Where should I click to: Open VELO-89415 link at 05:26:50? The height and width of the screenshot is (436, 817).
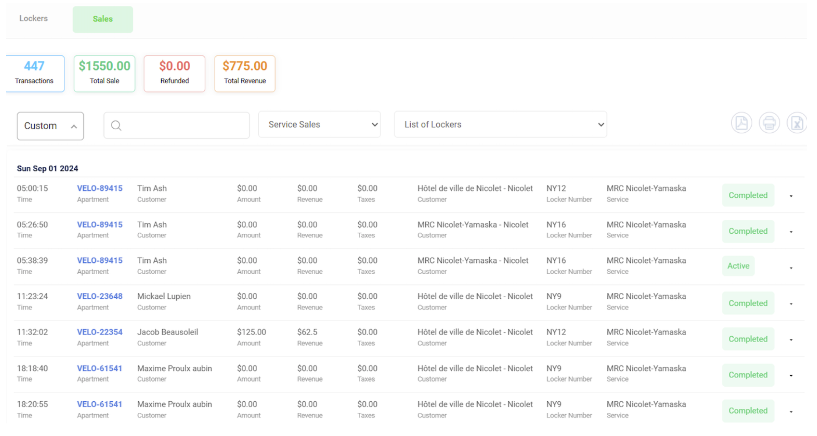[100, 224]
